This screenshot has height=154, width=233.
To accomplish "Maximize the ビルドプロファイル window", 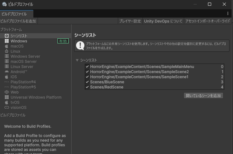I will 210,4.
